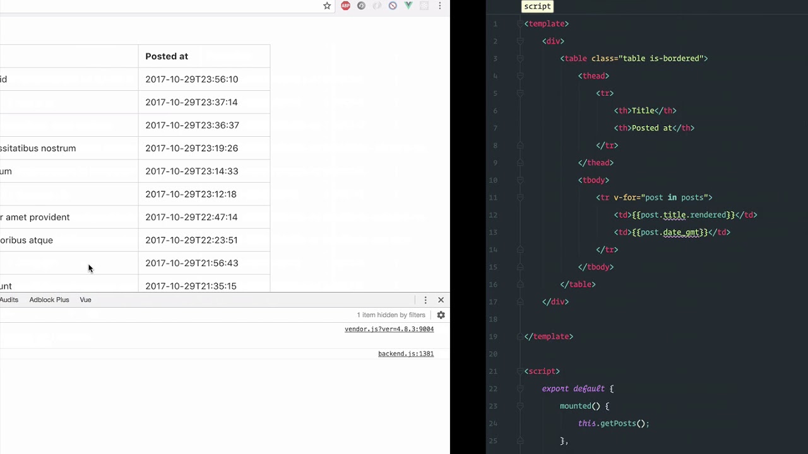Collapse the div block on line 2
This screenshot has width=808, height=454.
(x=520, y=41)
